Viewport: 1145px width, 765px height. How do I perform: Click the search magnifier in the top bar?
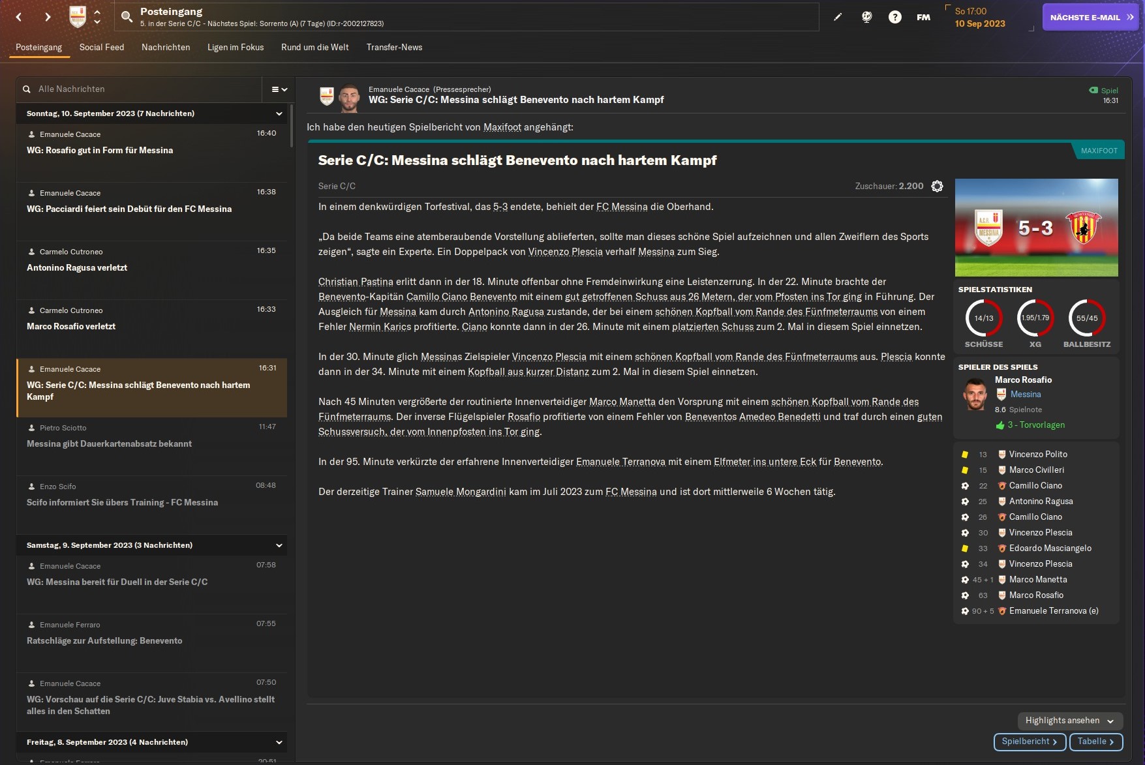tap(127, 17)
